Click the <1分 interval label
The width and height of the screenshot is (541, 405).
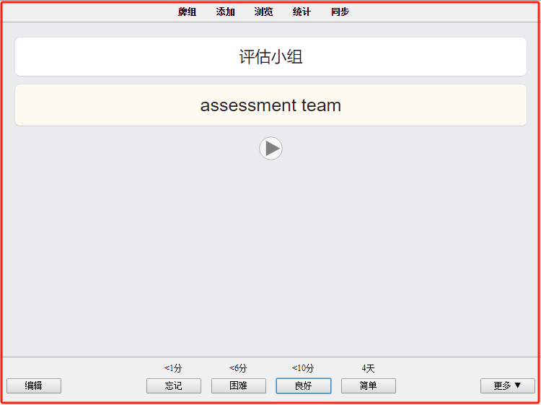tap(173, 368)
